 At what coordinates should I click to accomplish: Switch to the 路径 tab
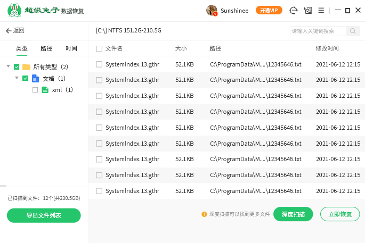click(x=46, y=48)
